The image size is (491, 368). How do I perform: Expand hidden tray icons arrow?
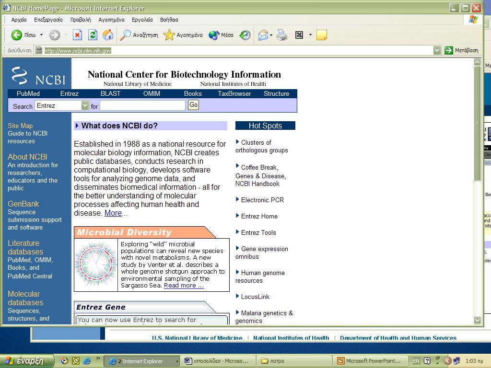(447, 361)
